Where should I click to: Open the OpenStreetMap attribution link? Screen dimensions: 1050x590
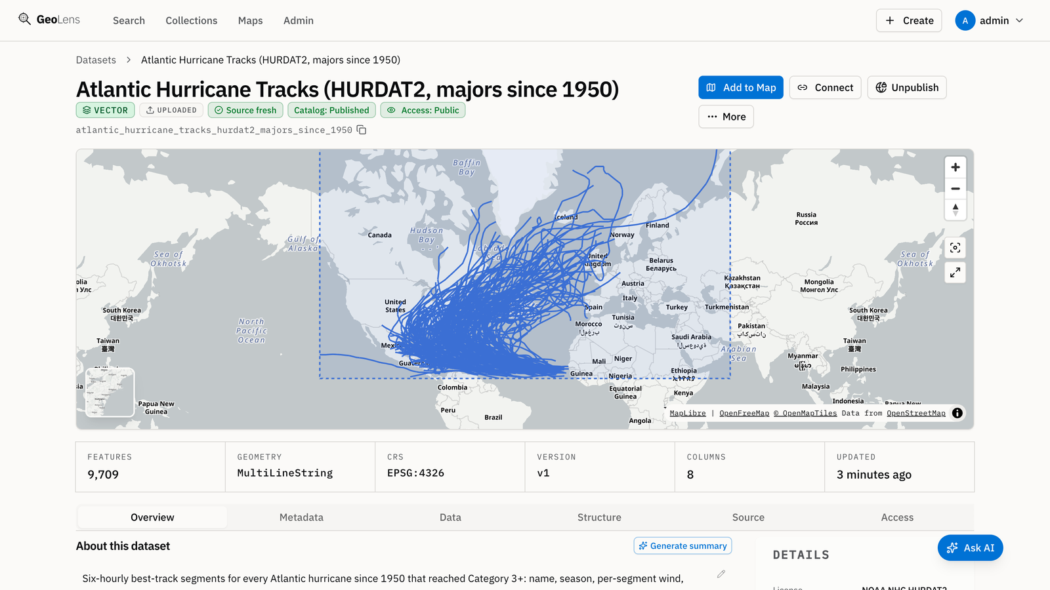(916, 413)
